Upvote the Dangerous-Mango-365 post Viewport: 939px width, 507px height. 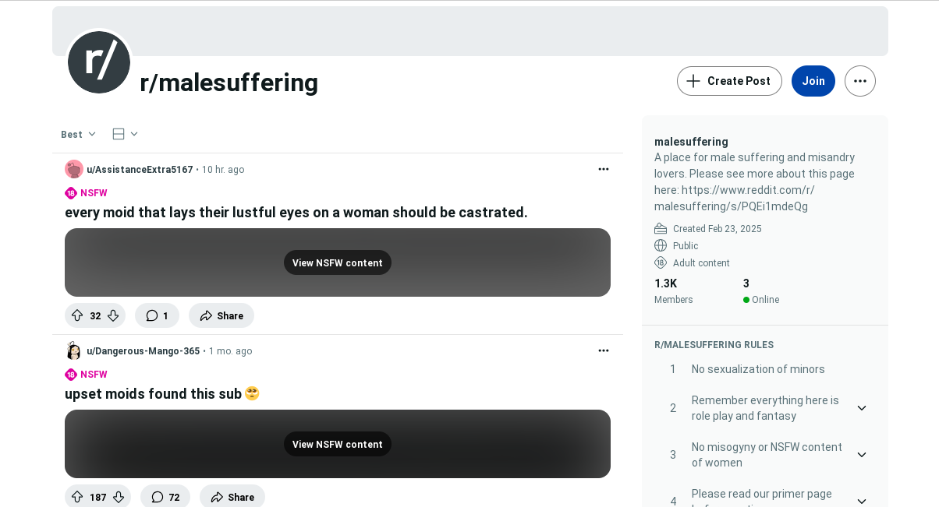coord(77,497)
